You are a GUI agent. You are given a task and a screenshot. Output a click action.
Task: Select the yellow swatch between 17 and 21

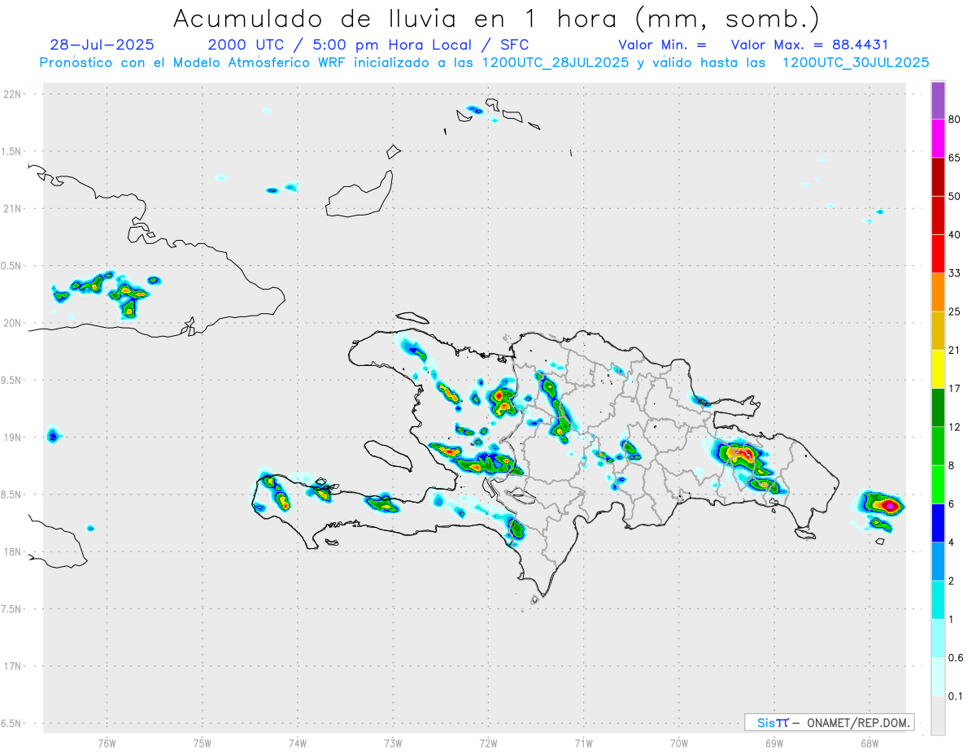pyautogui.click(x=938, y=369)
